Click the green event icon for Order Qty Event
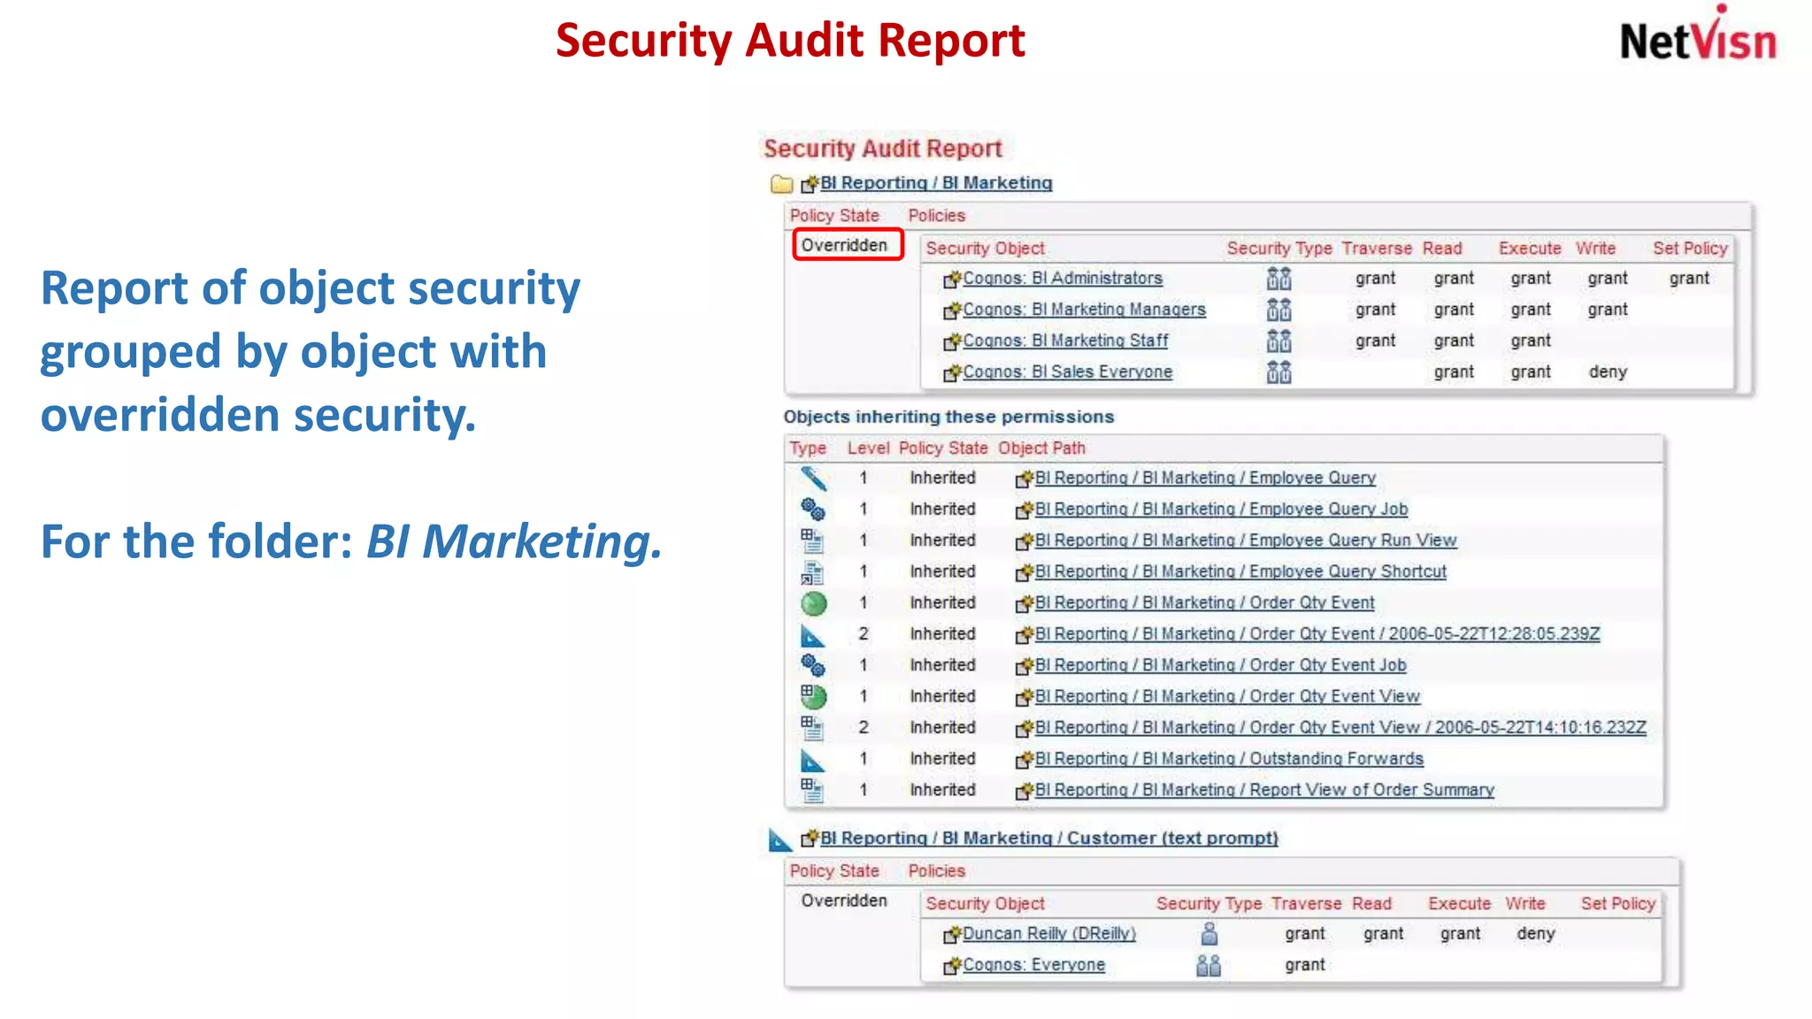Screen dimensions: 1812x1019 tap(814, 603)
